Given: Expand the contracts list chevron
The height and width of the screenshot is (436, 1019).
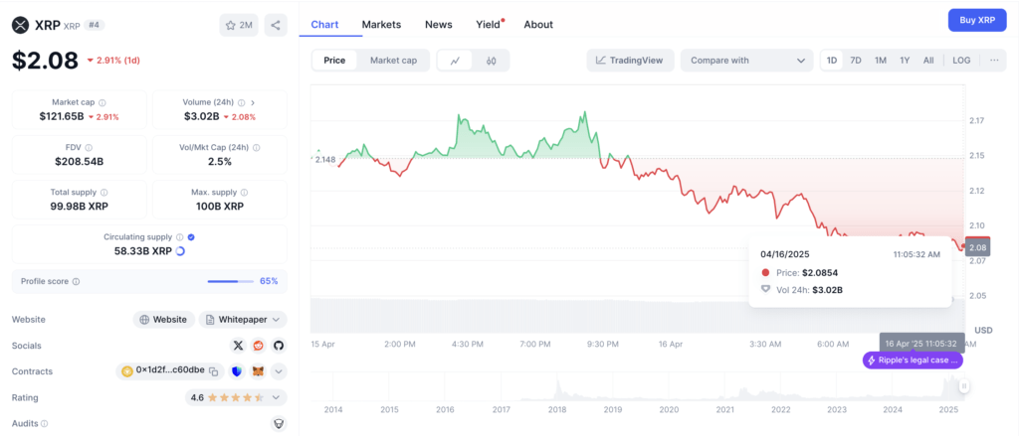Looking at the screenshot, I should tap(279, 371).
